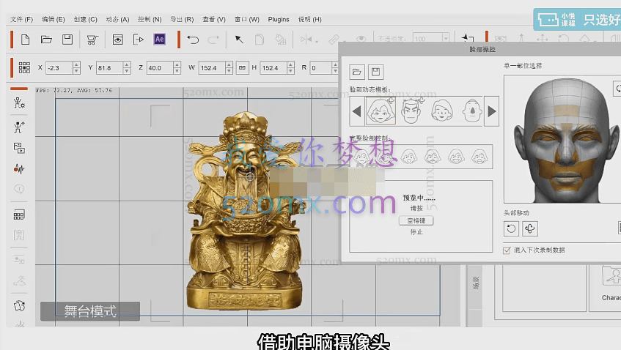Select the female face template
The width and height of the screenshot is (621, 350).
point(381,111)
